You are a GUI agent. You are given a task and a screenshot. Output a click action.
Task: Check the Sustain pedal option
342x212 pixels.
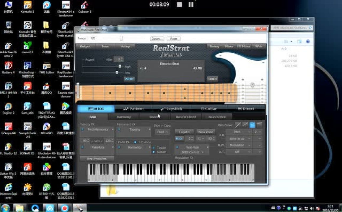tap(154, 152)
